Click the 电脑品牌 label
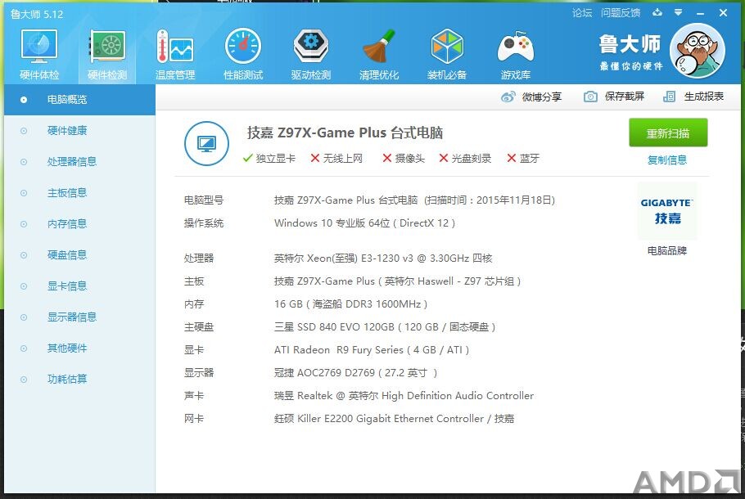The width and height of the screenshot is (745, 499). tap(667, 250)
